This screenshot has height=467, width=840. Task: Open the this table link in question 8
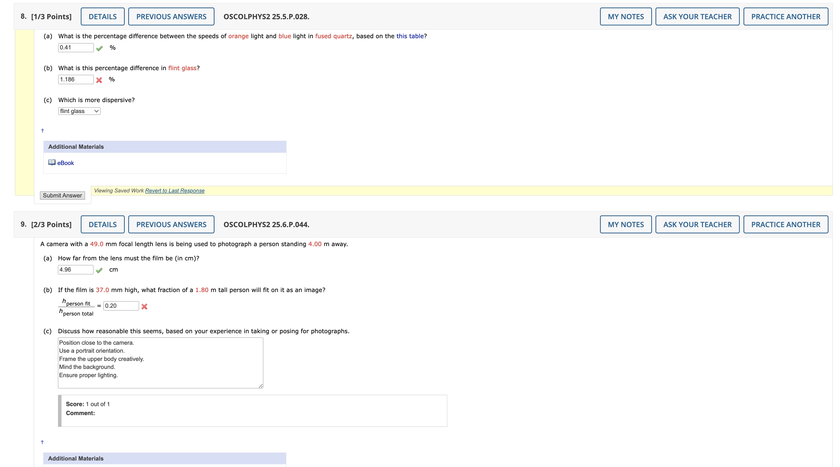(409, 36)
